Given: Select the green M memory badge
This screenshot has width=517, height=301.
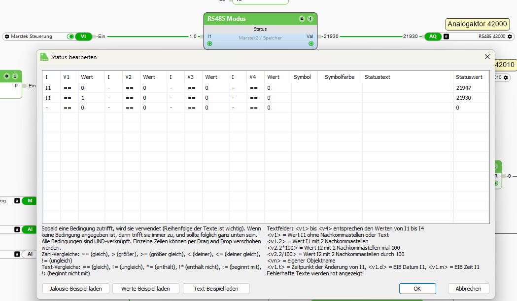Looking at the screenshot, I should tap(30, 201).
